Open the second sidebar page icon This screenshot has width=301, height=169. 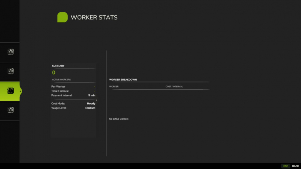[10, 72]
